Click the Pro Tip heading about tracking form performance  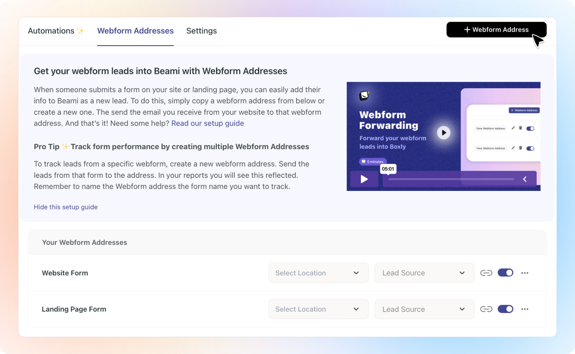coord(172,147)
